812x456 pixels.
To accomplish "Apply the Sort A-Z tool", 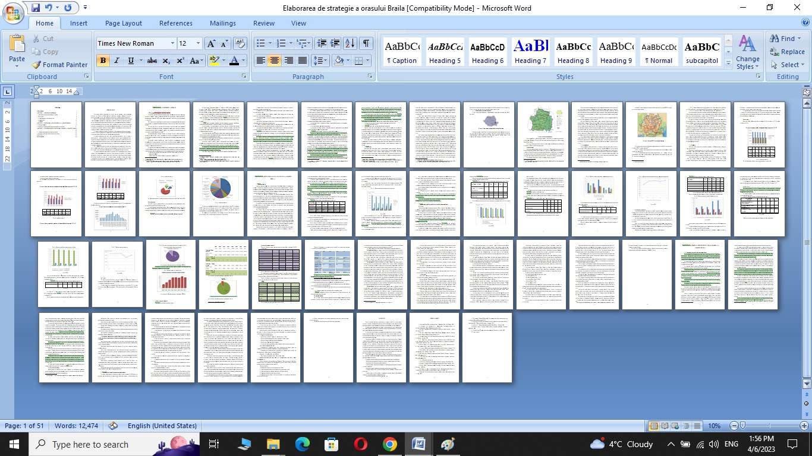I will point(350,43).
